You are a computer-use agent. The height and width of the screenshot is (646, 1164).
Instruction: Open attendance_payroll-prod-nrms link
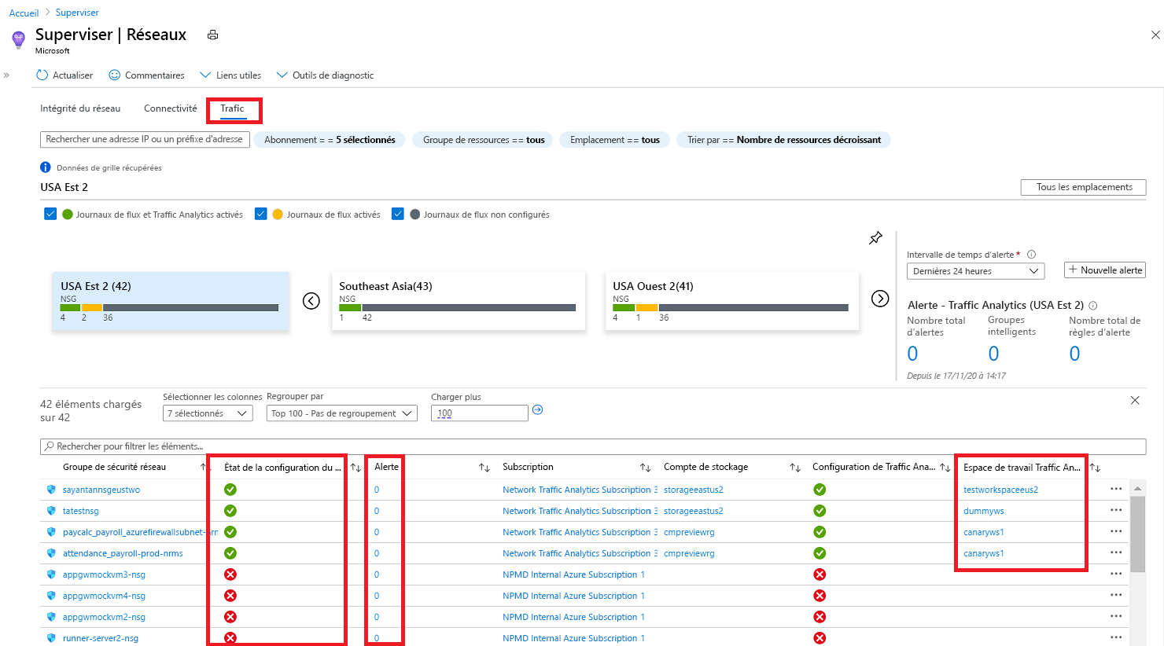[123, 553]
